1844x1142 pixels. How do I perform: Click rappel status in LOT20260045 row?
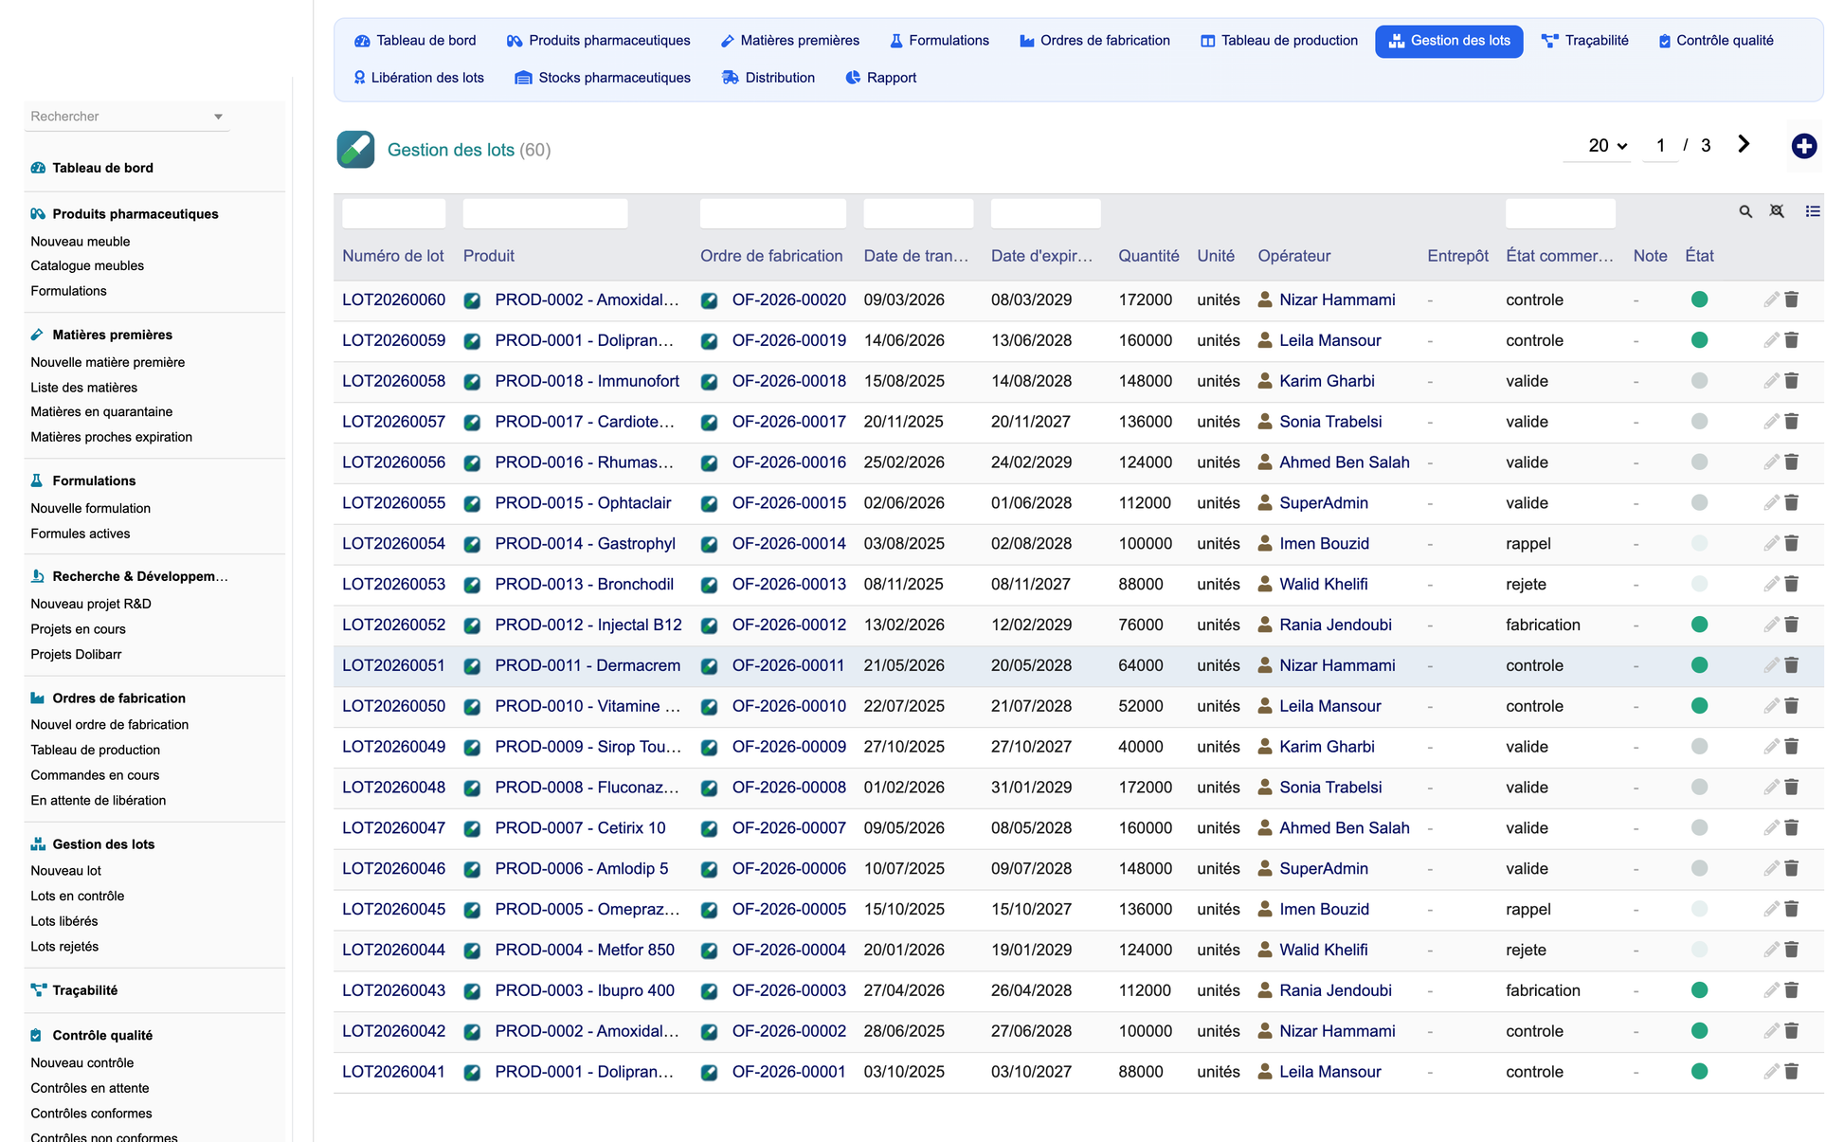(x=1528, y=909)
